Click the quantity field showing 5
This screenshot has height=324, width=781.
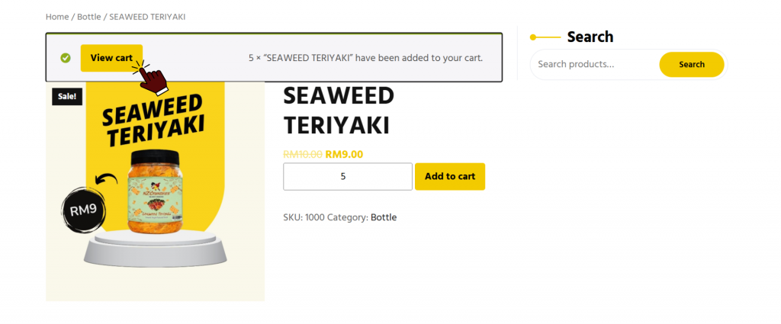click(347, 176)
